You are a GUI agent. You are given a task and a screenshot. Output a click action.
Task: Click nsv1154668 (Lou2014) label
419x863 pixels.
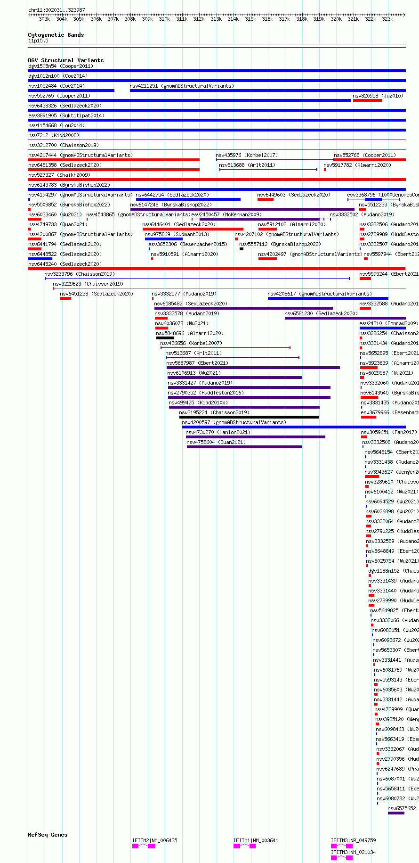[56, 125]
